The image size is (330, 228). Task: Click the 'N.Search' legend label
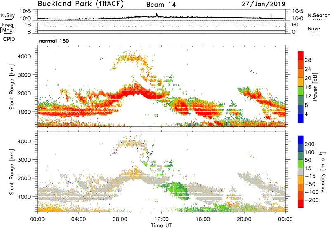pos(318,15)
